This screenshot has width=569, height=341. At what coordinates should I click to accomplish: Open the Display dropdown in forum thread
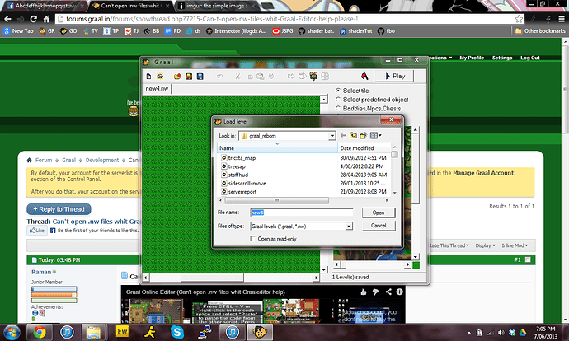click(485, 245)
